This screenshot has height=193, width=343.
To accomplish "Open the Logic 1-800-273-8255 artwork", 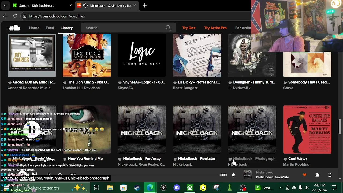I will [142, 55].
